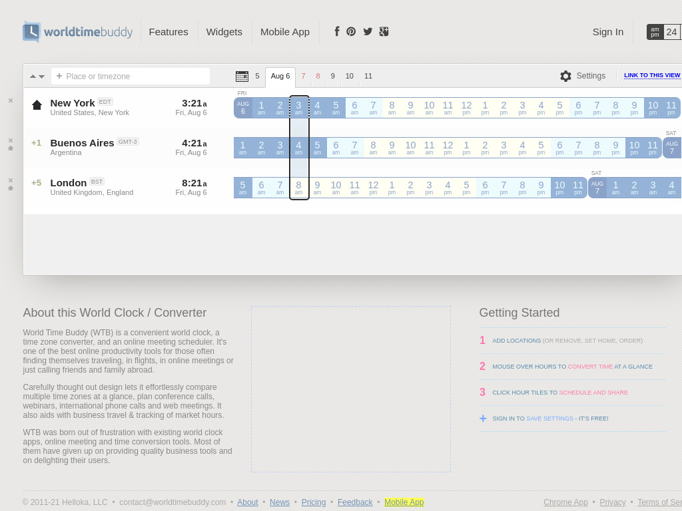Click the Settings gear icon
This screenshot has width=682, height=511.
coord(565,76)
